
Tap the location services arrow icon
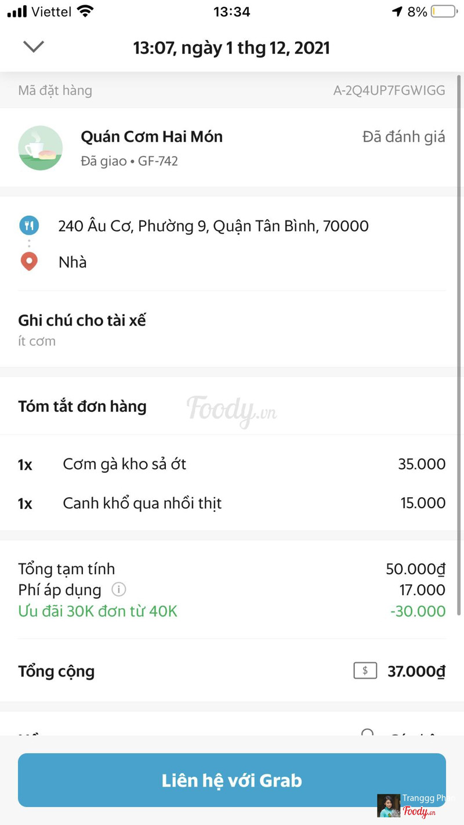click(x=397, y=12)
